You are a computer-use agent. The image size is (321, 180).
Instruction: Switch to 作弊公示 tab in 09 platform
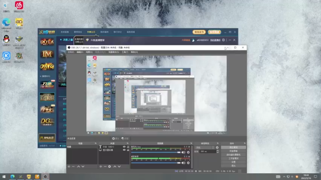(x=91, y=32)
